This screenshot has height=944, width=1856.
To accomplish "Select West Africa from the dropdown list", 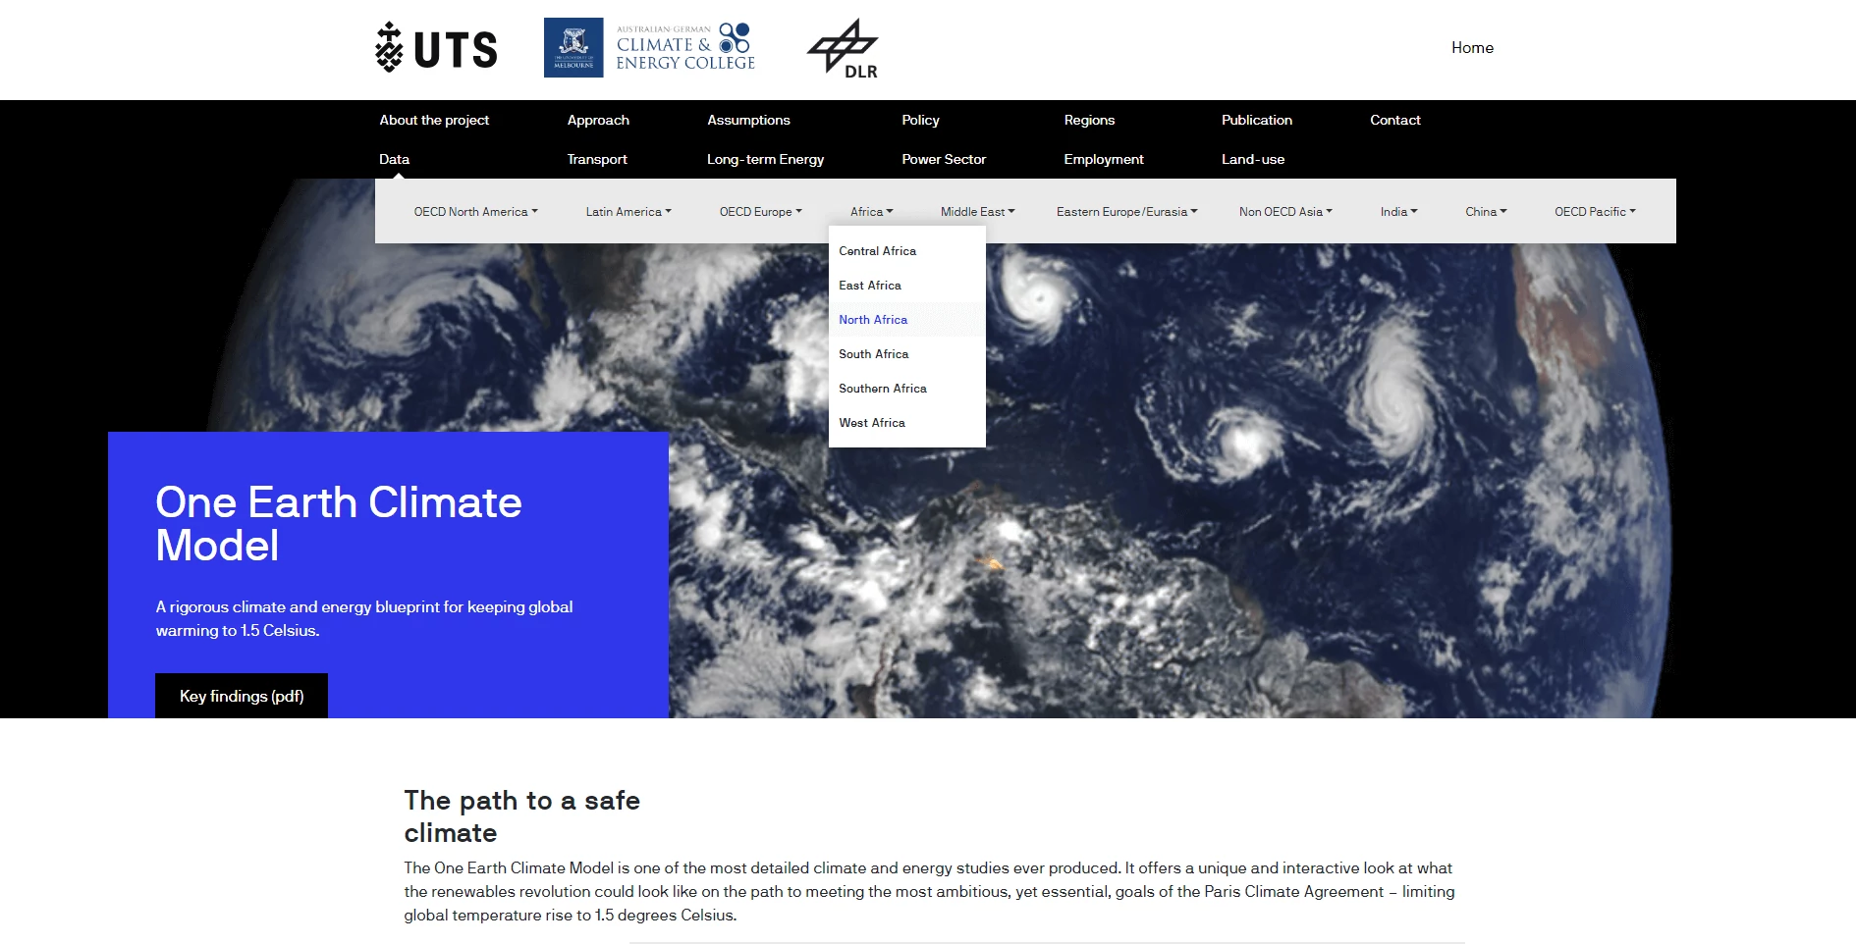I will click(x=872, y=422).
